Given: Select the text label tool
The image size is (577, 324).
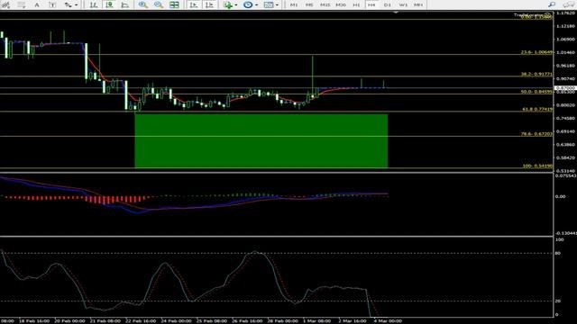Looking at the screenshot, I should 52,4.
